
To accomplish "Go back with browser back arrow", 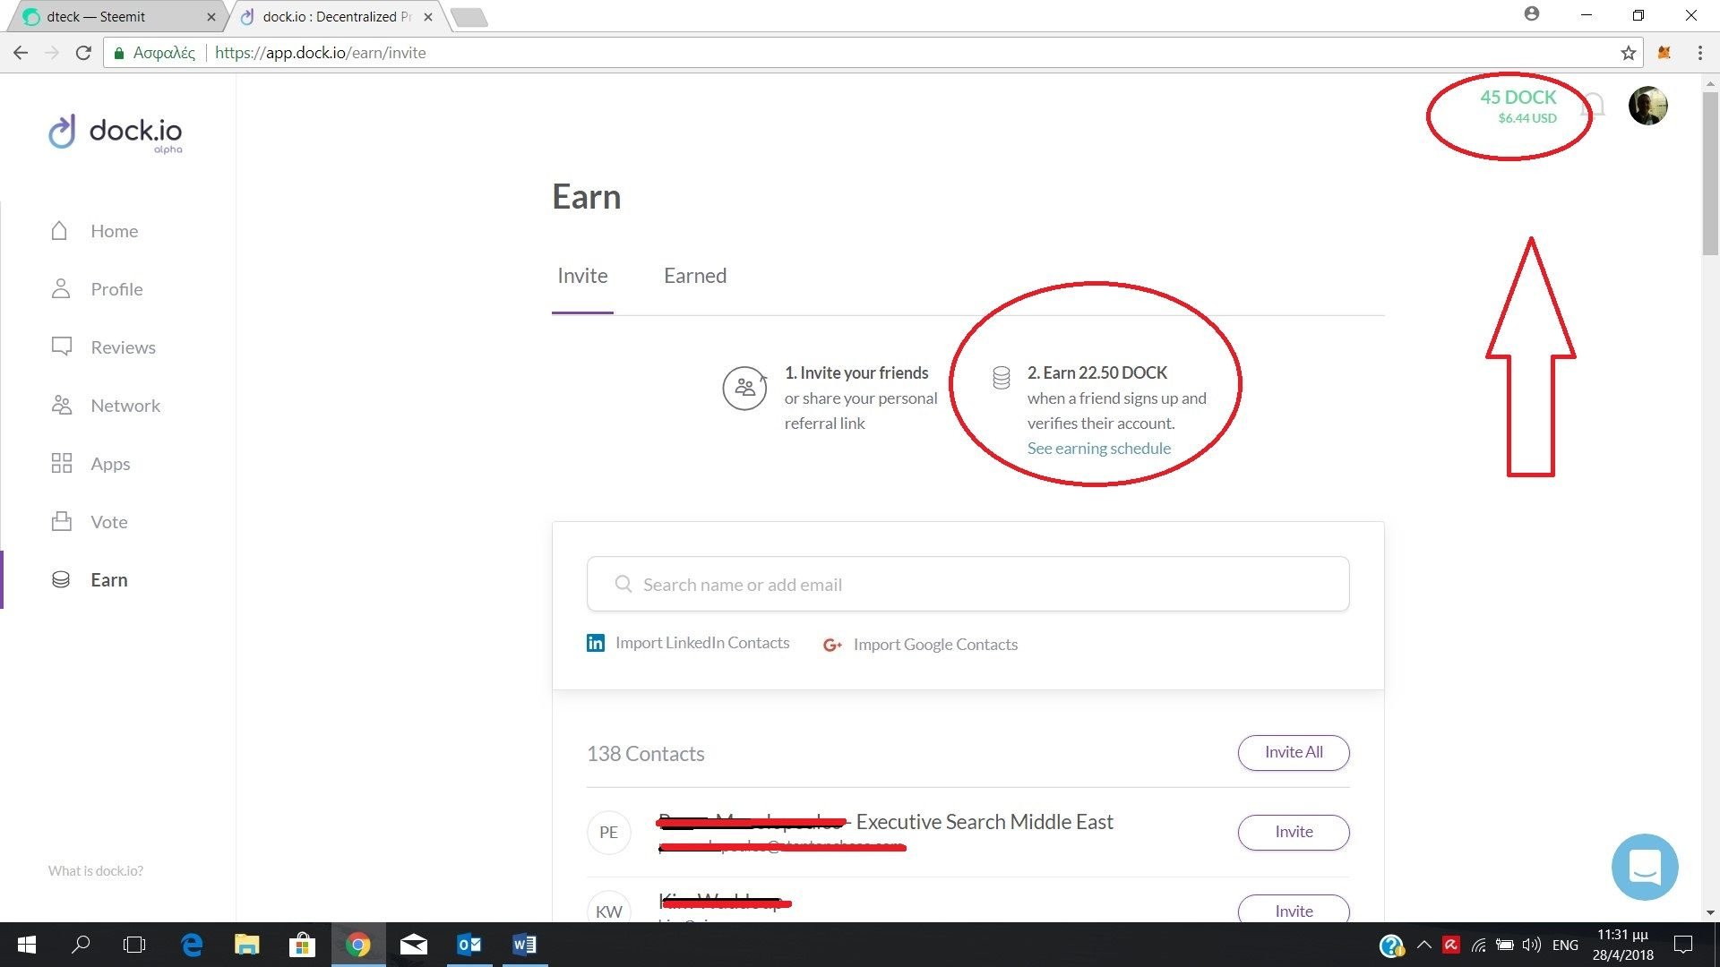I will pyautogui.click(x=21, y=53).
